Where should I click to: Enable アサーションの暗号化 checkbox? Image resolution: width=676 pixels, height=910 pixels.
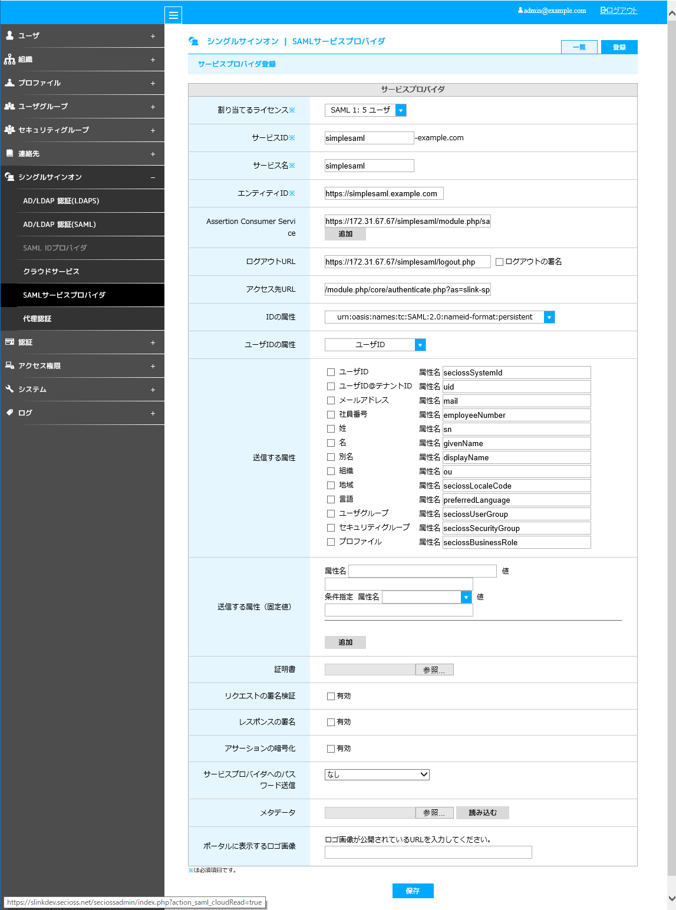tap(331, 749)
